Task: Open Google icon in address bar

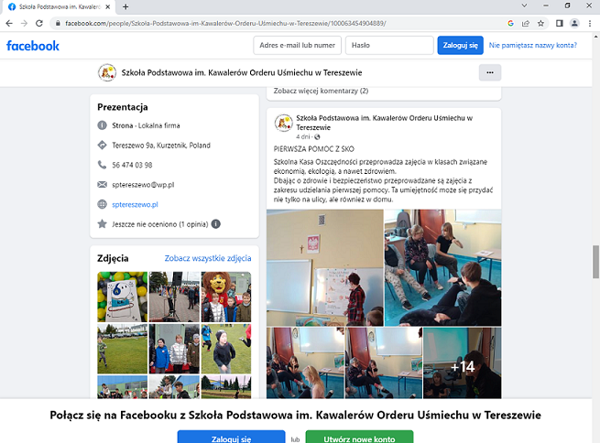Action: [x=510, y=23]
